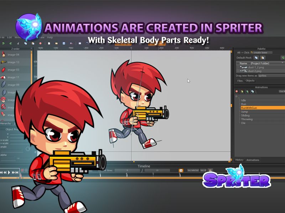This screenshot has height=213, width=285.
Task: Click the orange loop icon in the Timeline
Action: click(x=181, y=170)
